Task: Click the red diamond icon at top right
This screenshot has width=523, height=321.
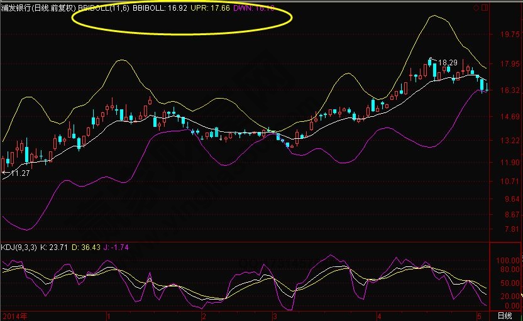Action: [x=476, y=8]
